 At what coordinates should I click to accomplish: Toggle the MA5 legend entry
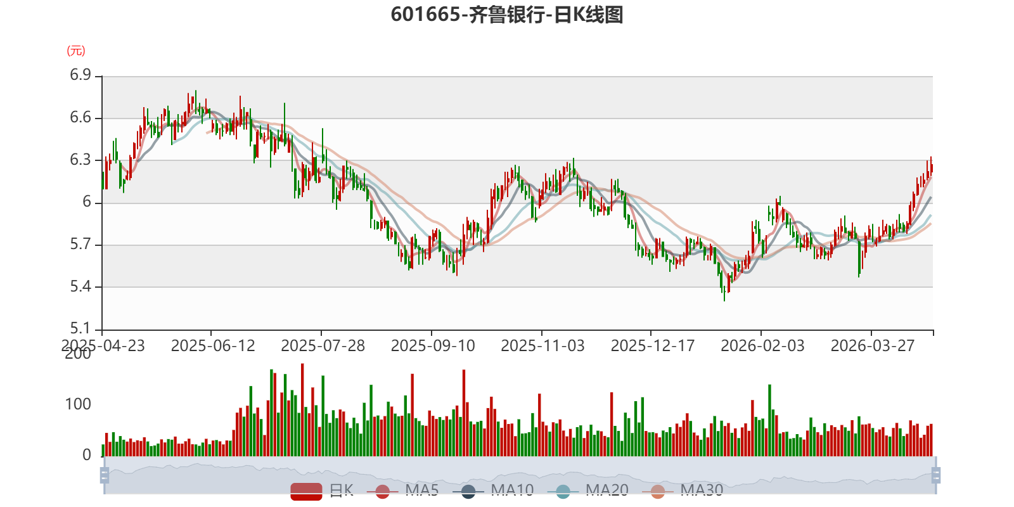point(402,491)
